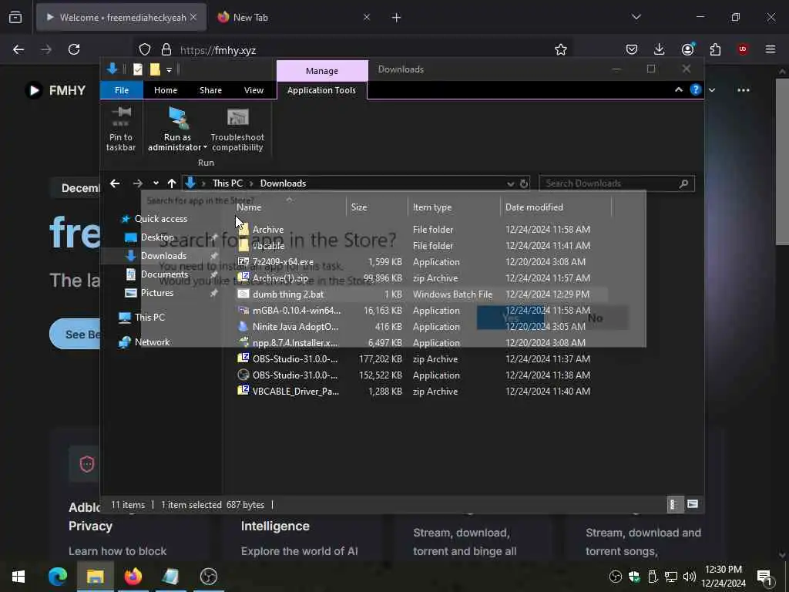789x592 pixels.
Task: Switch to Share ribbon tab
Action: 210,90
